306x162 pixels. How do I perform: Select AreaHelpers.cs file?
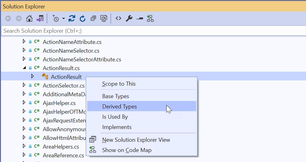tap(61, 147)
